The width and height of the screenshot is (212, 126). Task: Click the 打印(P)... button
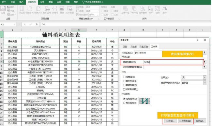click(170, 121)
